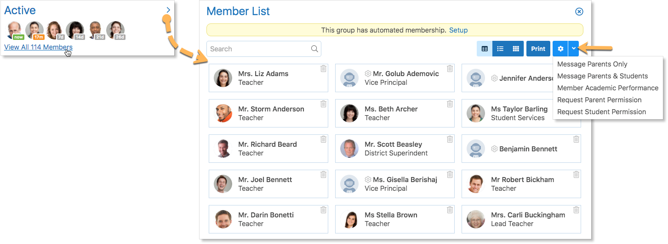Open View All 114 Members link
Screen dimensions: 668x244
pyautogui.click(x=38, y=47)
